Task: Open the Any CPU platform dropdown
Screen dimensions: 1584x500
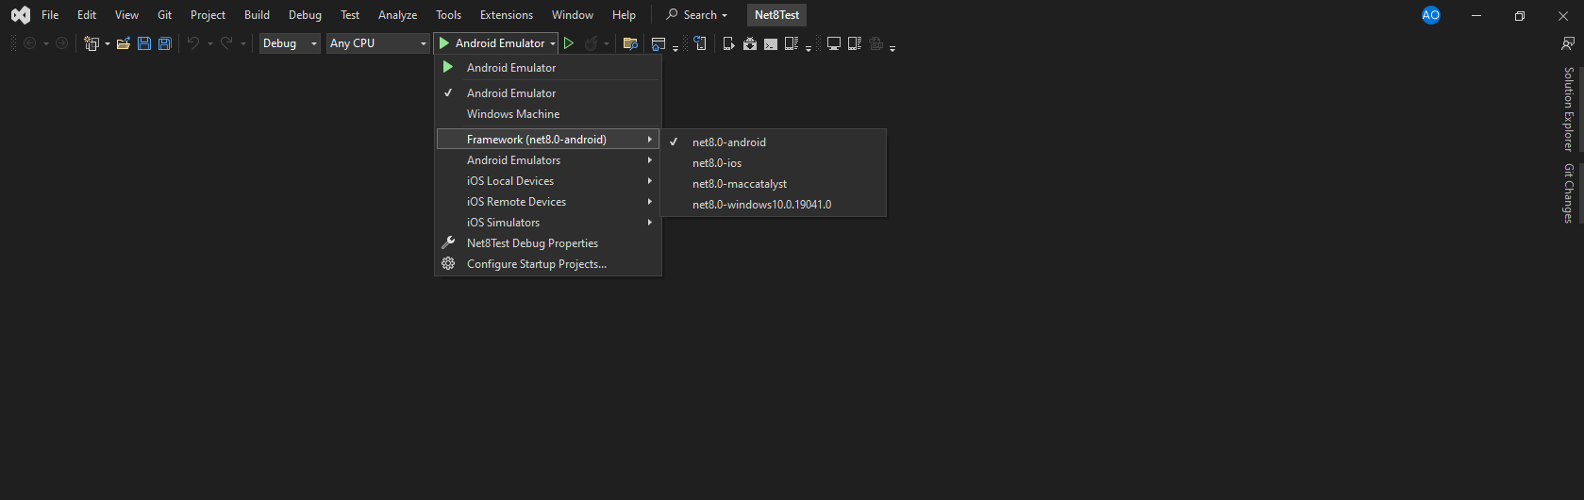Action: coord(378,43)
